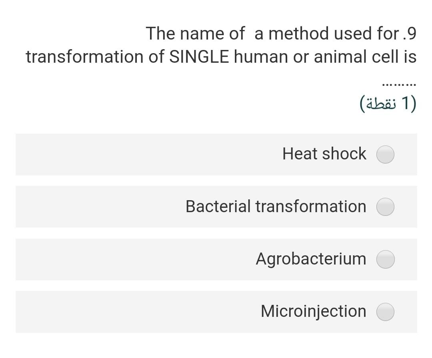Click the 'Bacterial transformation' answer label text
Image resolution: width=432 pixels, height=358 pixels.
(276, 207)
